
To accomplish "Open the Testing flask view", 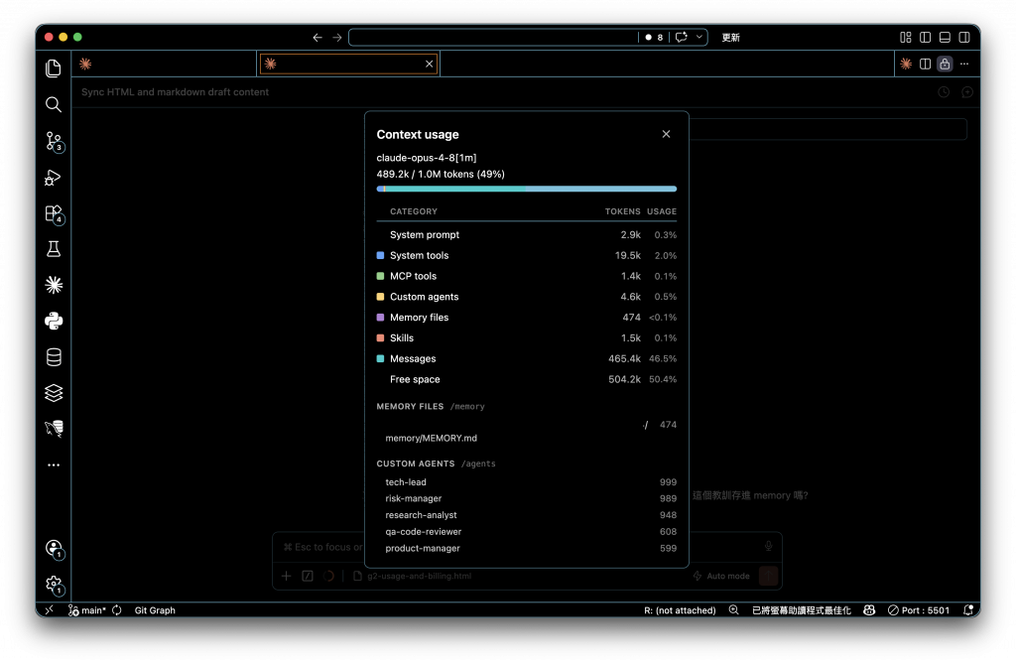I will (54, 249).
